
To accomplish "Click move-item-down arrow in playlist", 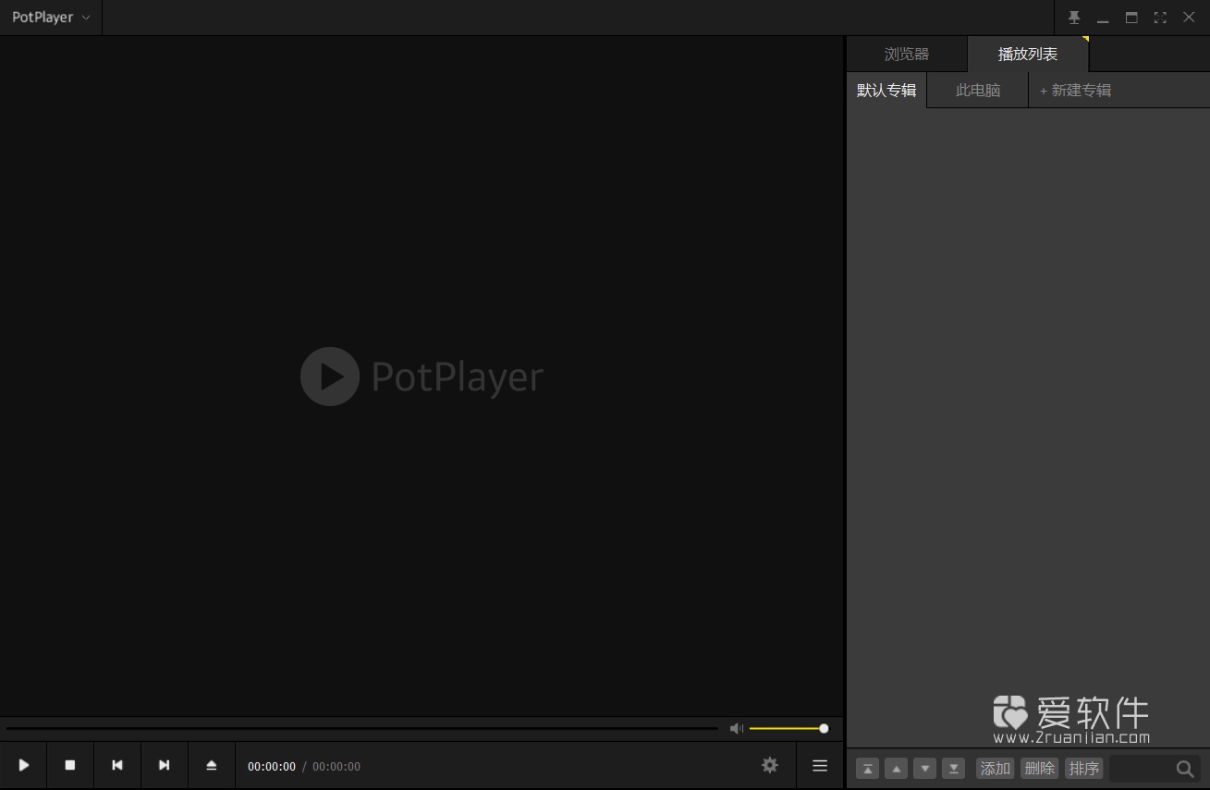I will click(924, 769).
